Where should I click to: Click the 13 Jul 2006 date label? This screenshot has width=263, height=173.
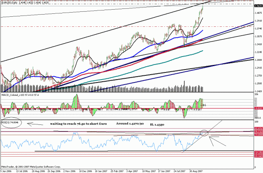point(22,171)
